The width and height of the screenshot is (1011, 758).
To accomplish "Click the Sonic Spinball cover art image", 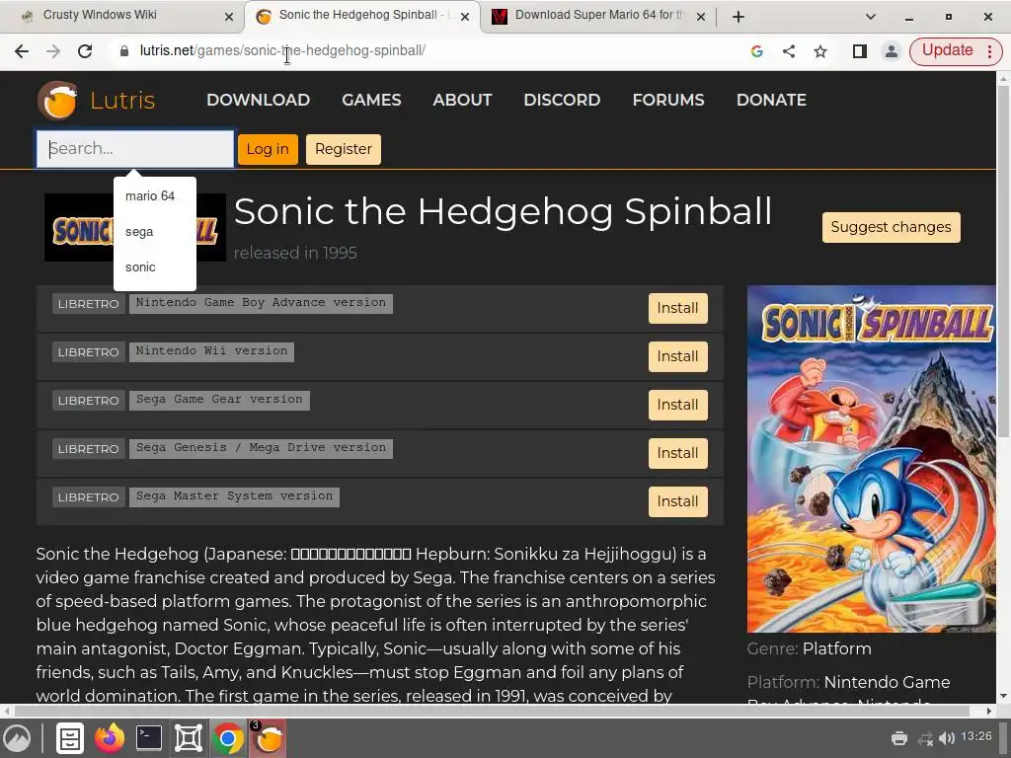I will tap(871, 459).
